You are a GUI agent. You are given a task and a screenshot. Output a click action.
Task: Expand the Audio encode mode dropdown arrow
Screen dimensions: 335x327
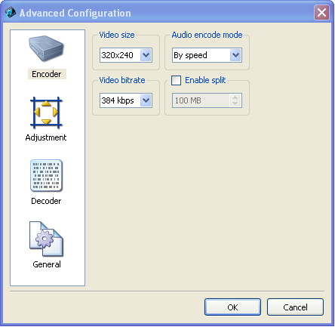[x=235, y=55]
